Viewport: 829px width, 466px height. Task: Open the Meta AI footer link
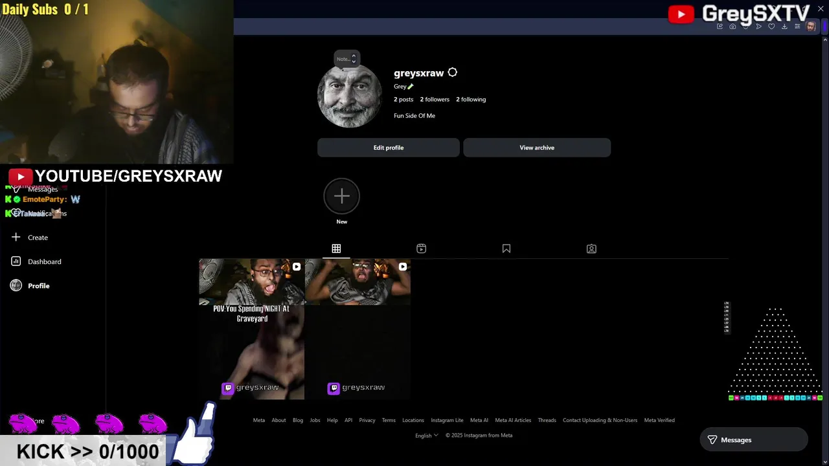click(x=479, y=420)
